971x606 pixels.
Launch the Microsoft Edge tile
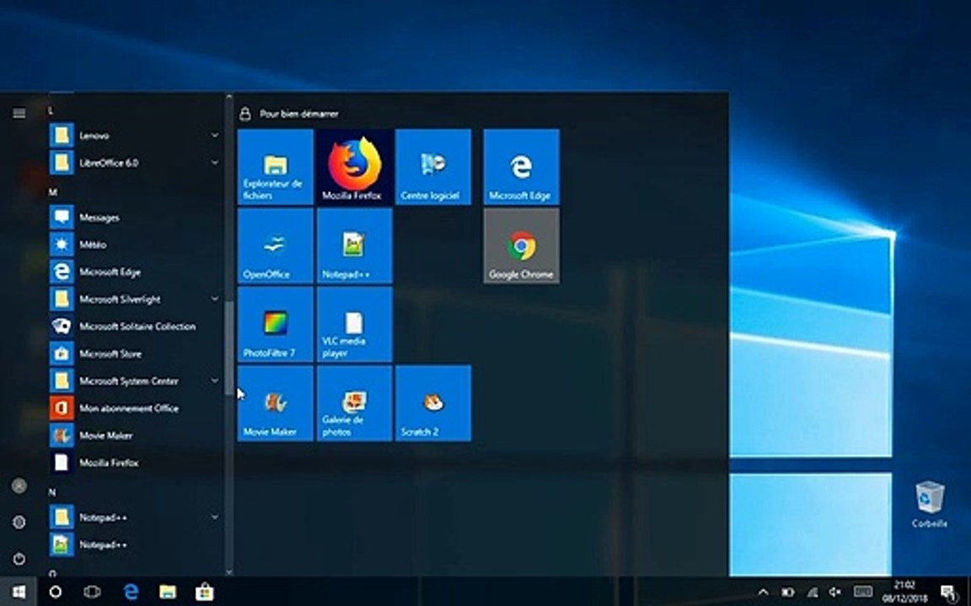tap(522, 167)
